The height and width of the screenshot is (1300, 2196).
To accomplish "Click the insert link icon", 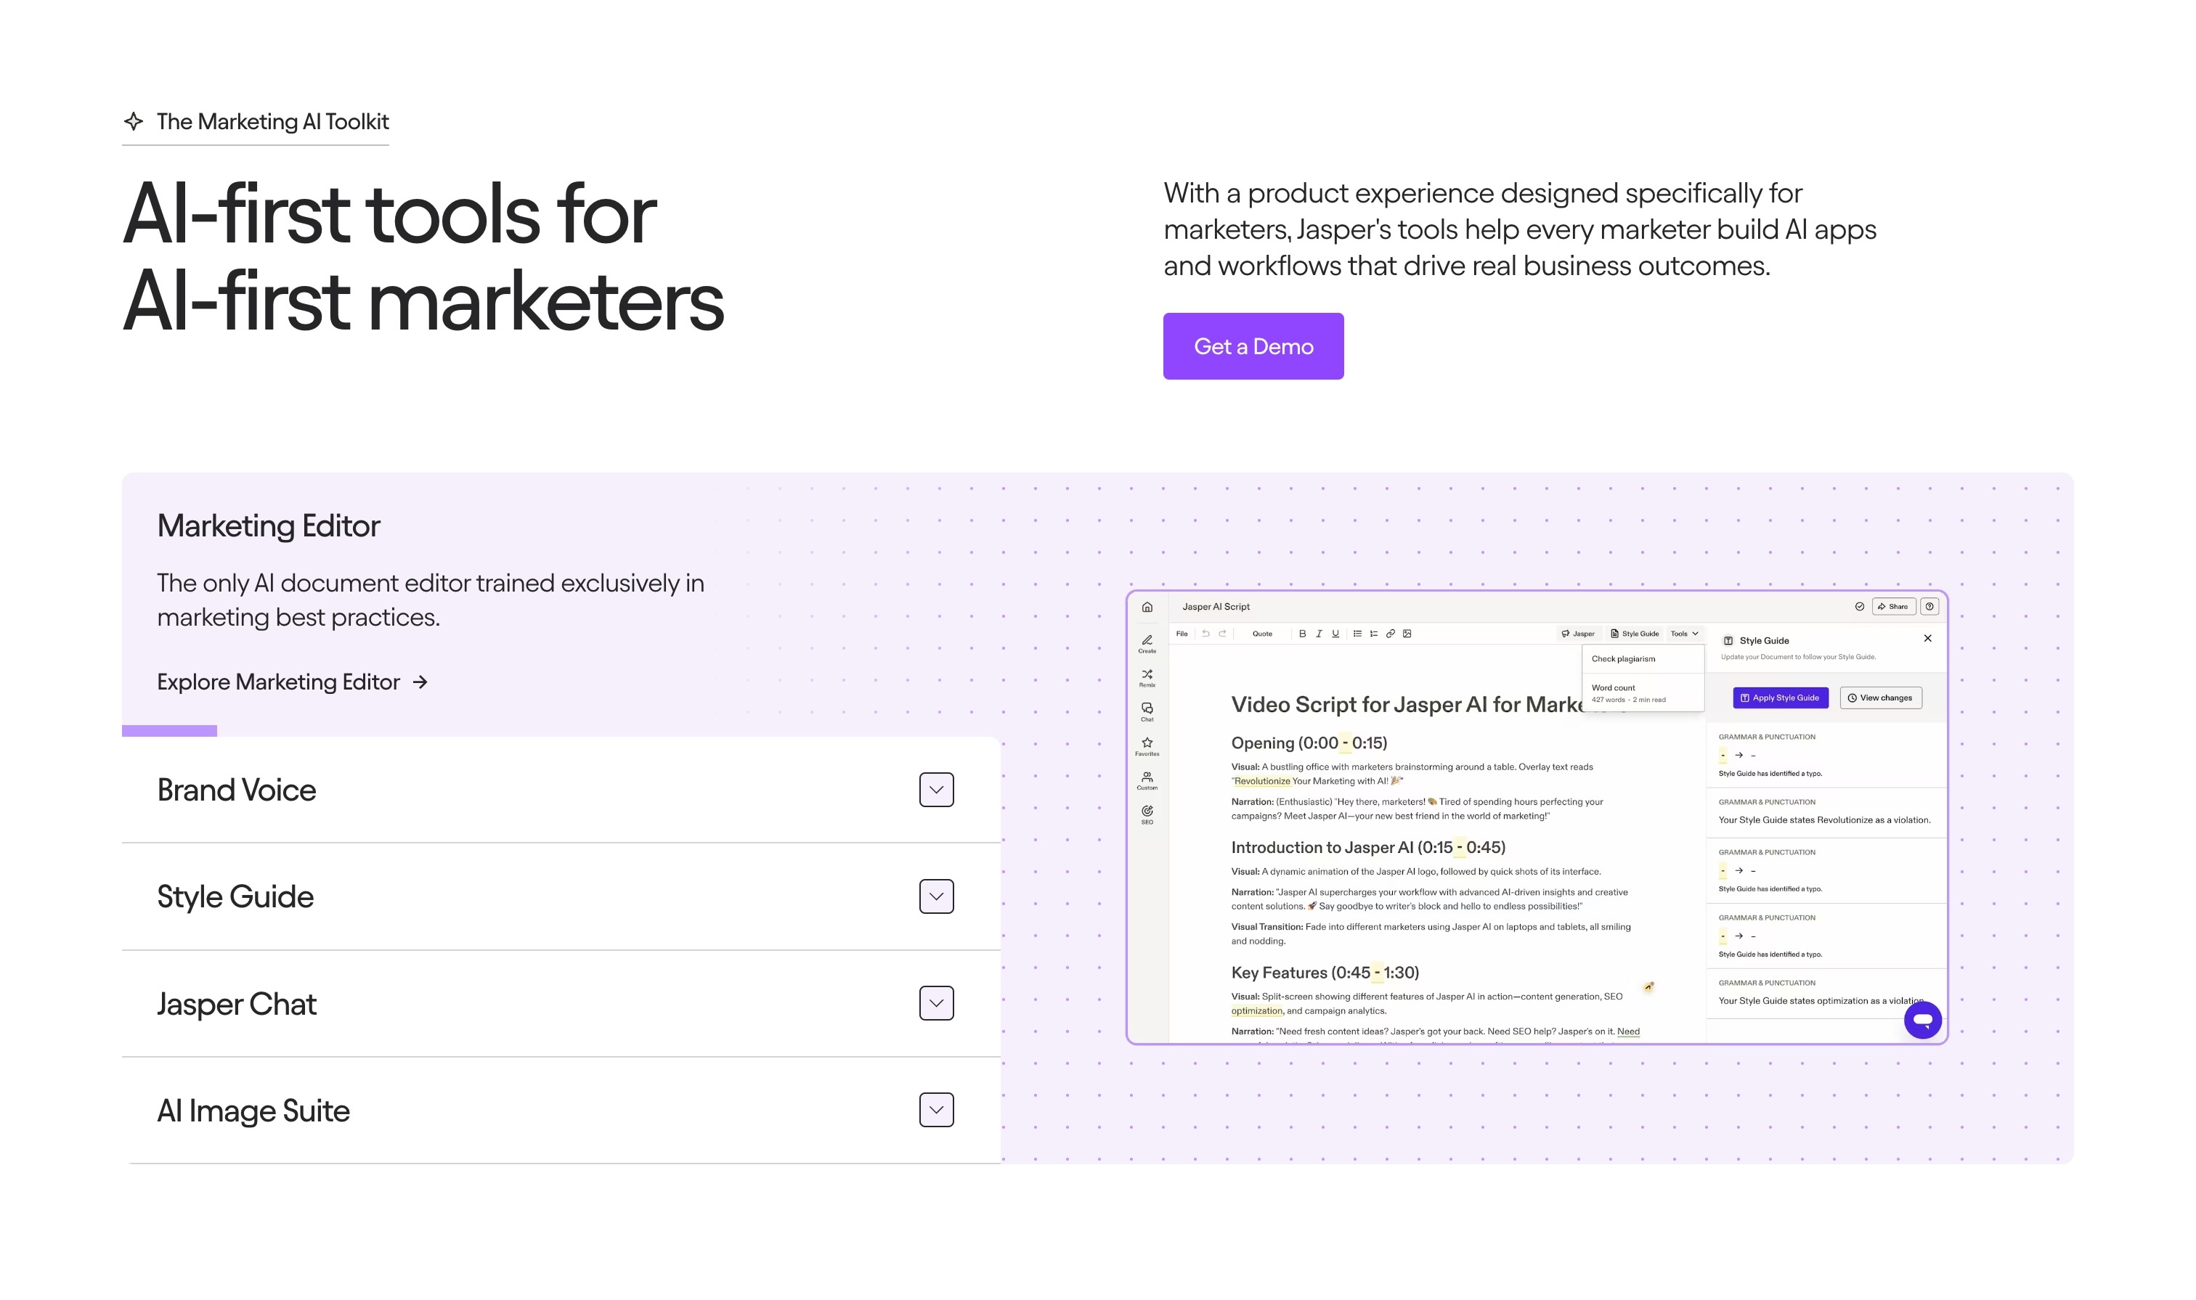I will [x=1391, y=634].
